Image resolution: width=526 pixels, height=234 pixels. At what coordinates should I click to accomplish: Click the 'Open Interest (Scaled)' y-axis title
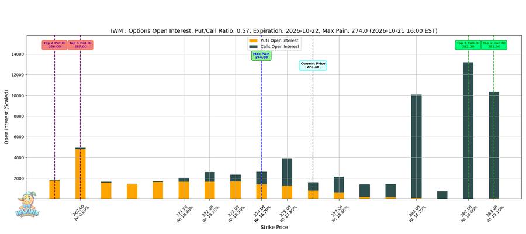click(x=6, y=117)
